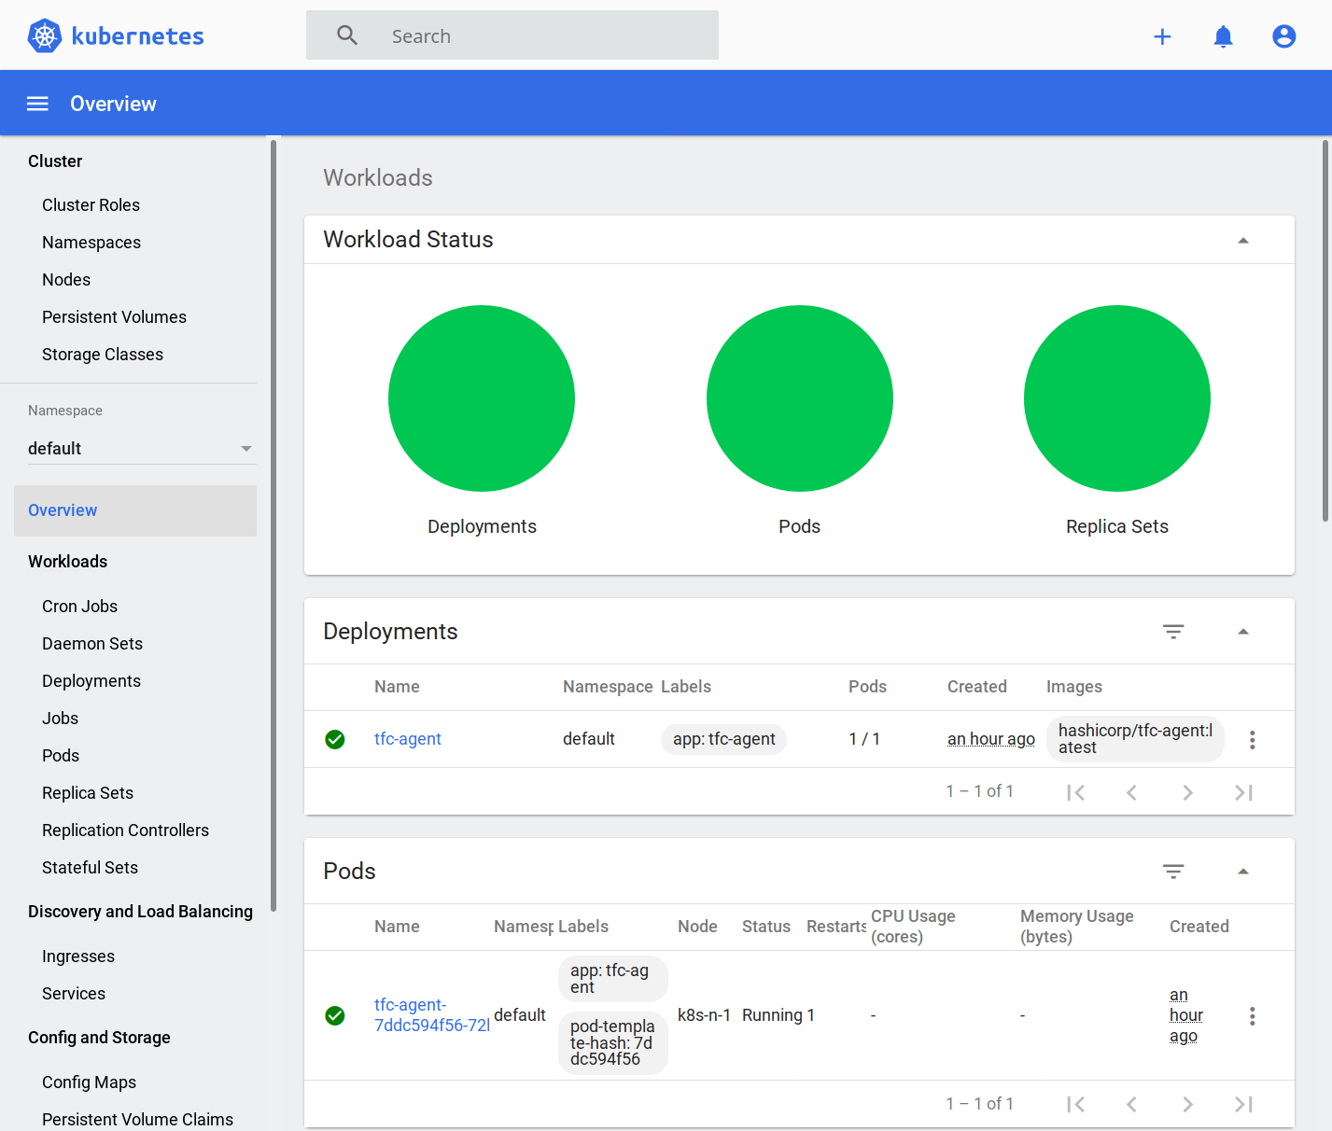Click the Search input field

coord(512,35)
